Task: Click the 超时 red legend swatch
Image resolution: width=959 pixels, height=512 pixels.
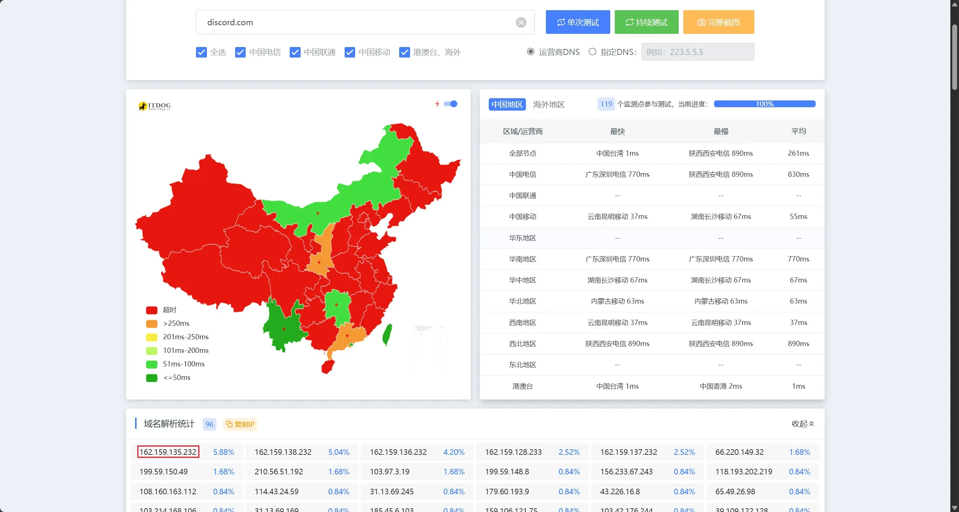Action: (151, 310)
